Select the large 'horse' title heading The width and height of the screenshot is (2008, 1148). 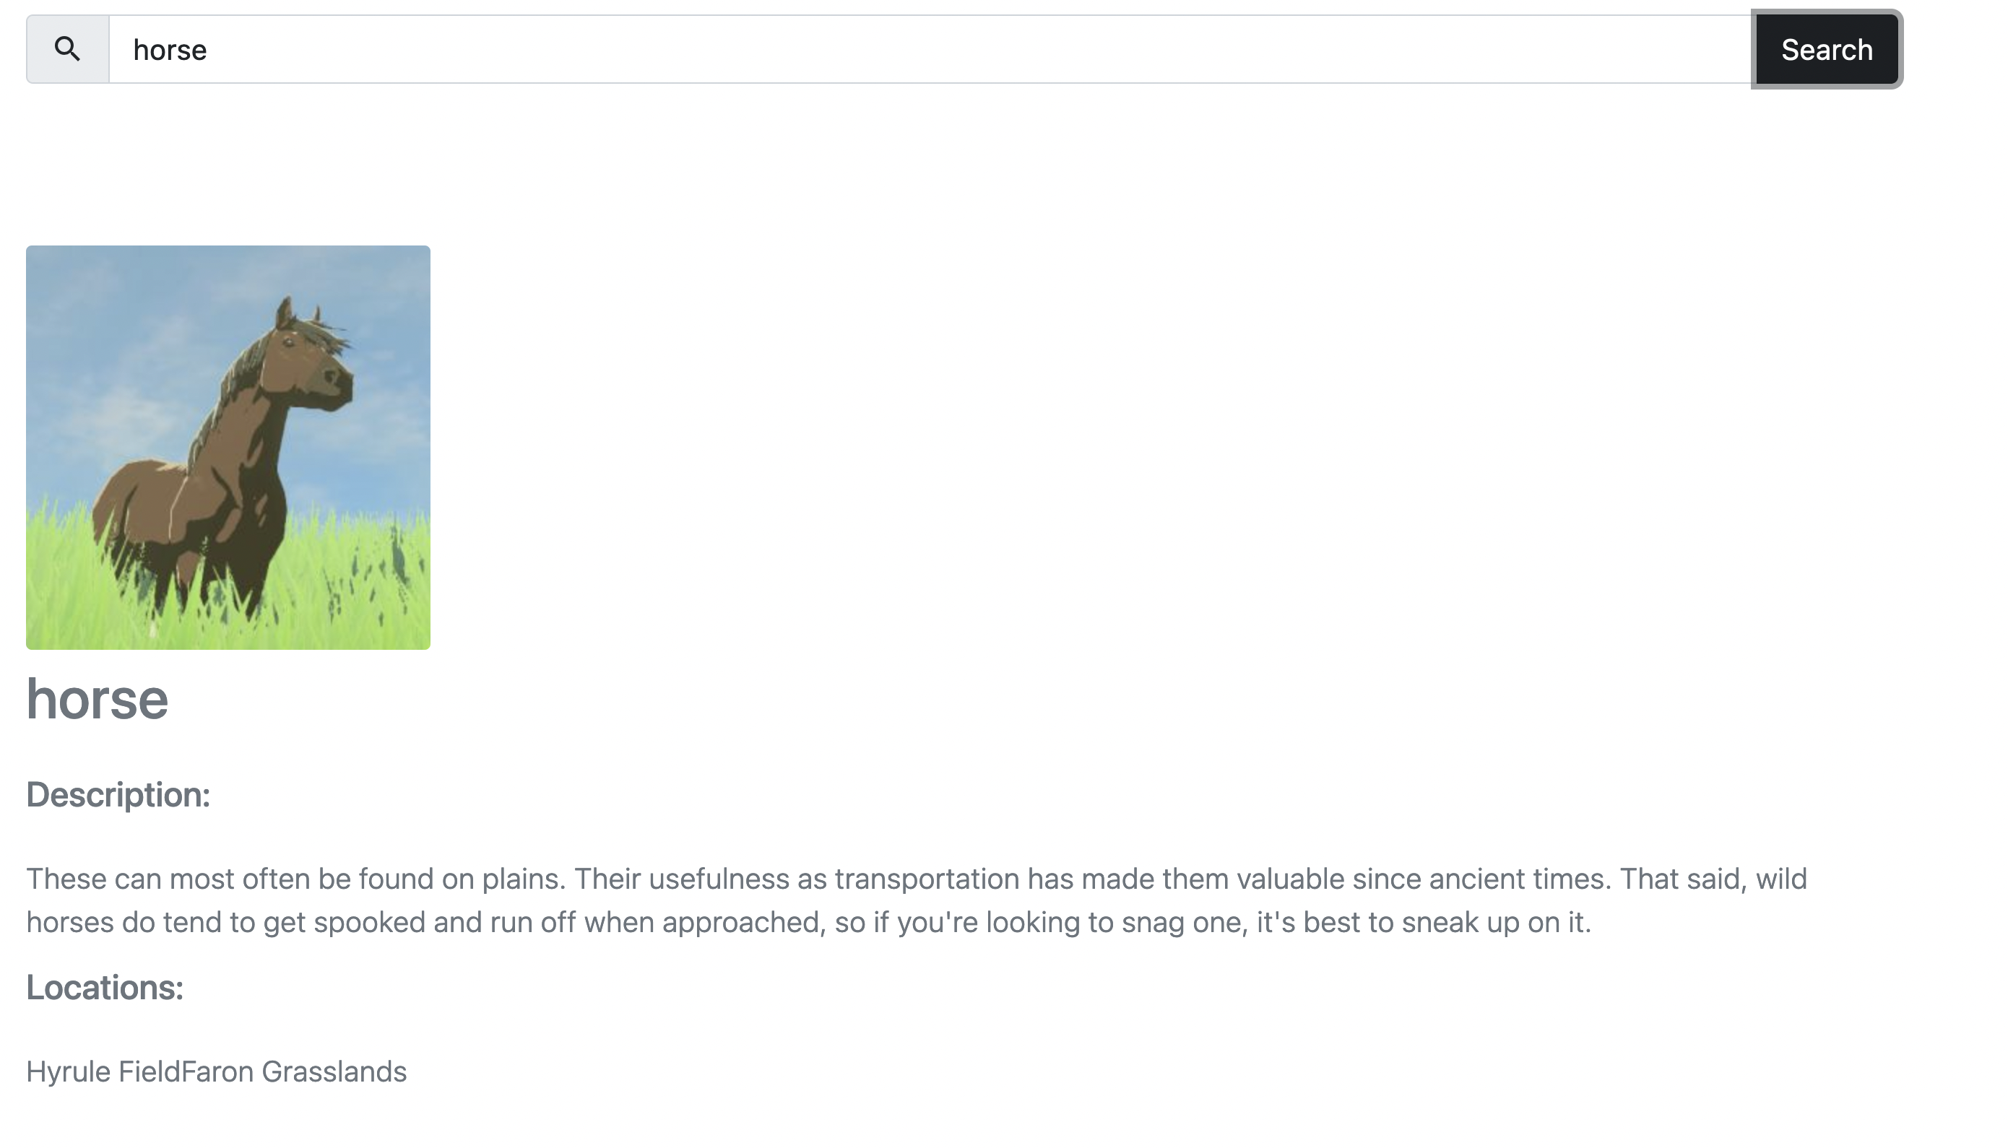point(97,699)
